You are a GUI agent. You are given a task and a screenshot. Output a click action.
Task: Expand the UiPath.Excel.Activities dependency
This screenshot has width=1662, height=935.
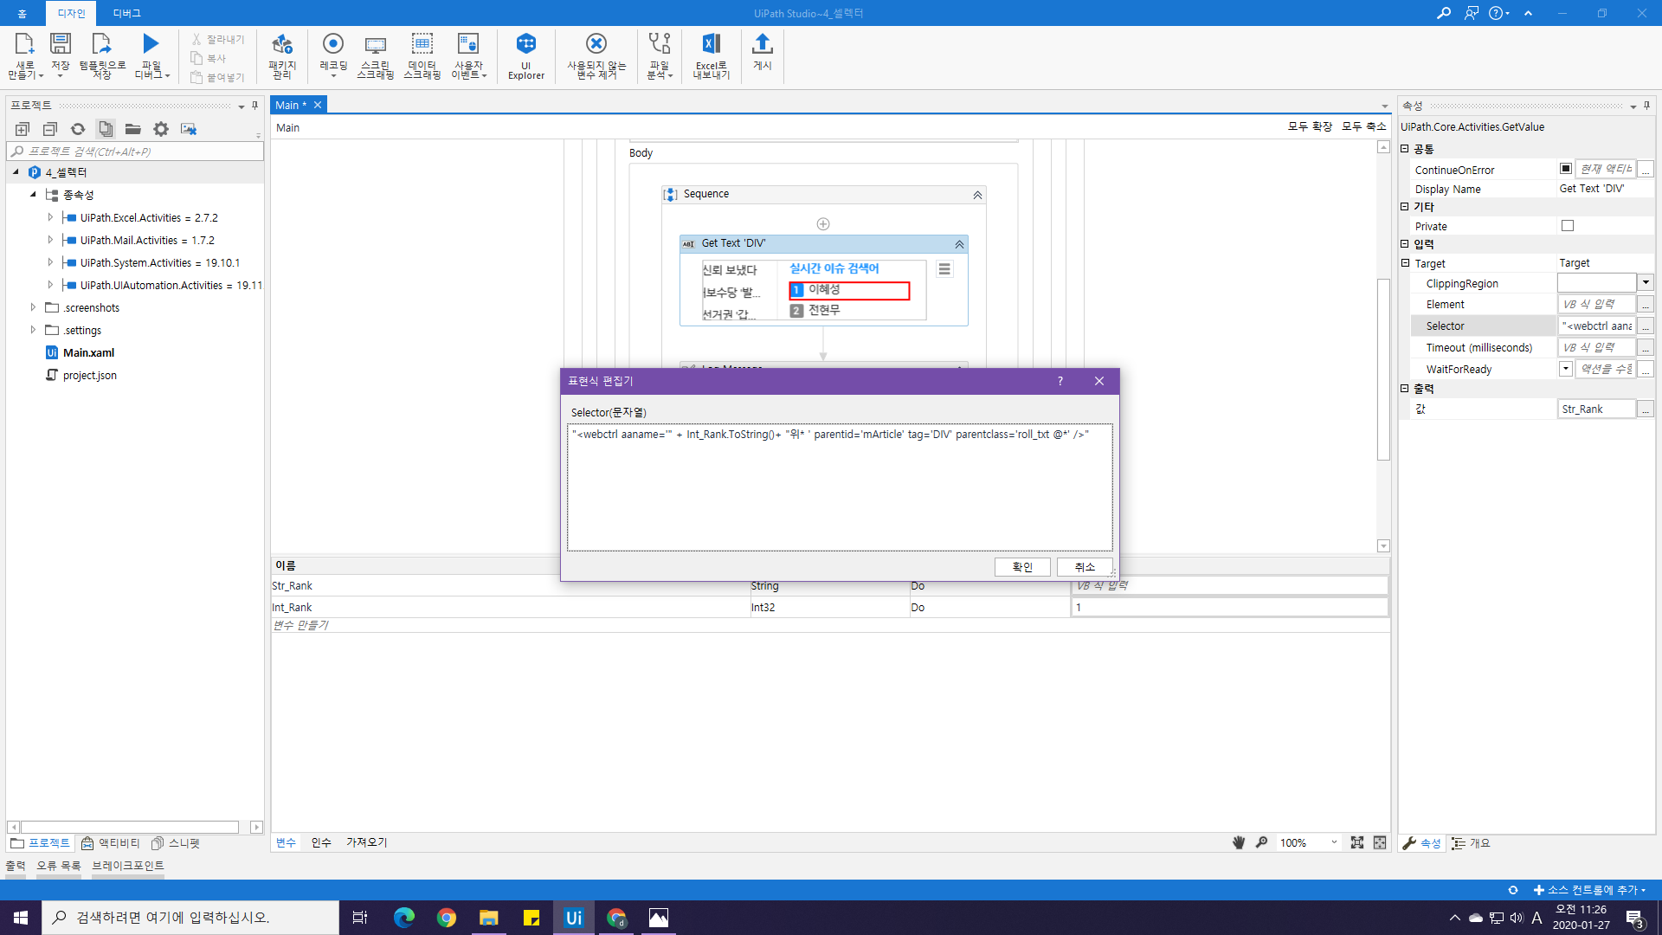tap(50, 217)
